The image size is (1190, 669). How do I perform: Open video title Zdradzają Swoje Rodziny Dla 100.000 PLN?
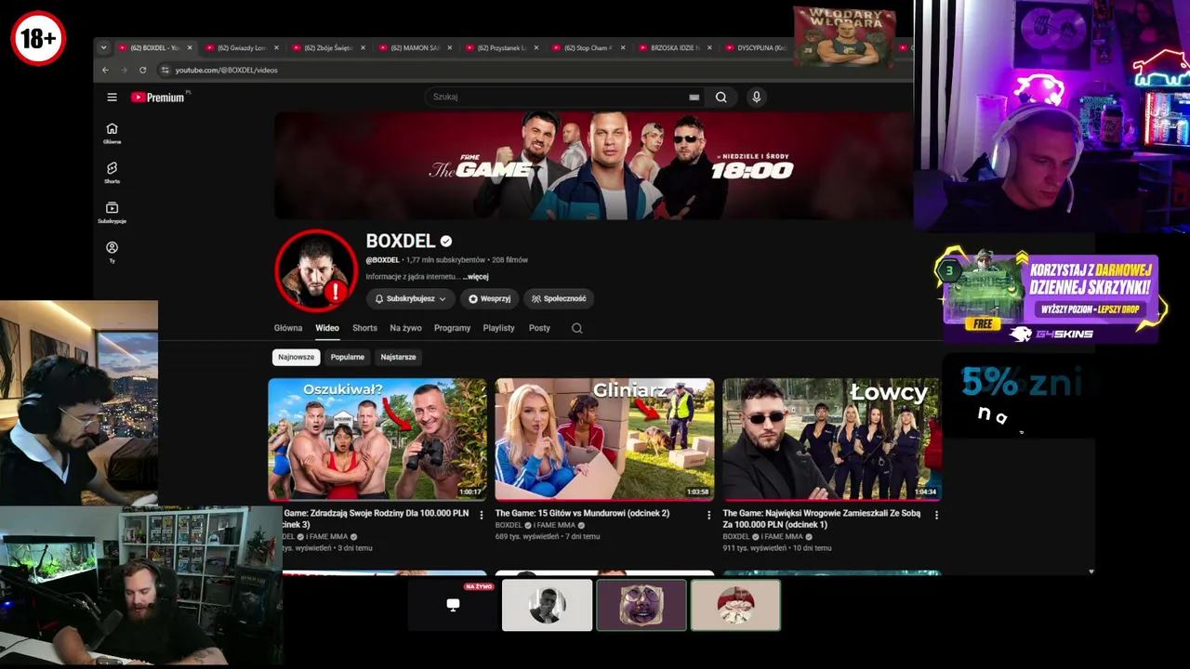pos(376,518)
